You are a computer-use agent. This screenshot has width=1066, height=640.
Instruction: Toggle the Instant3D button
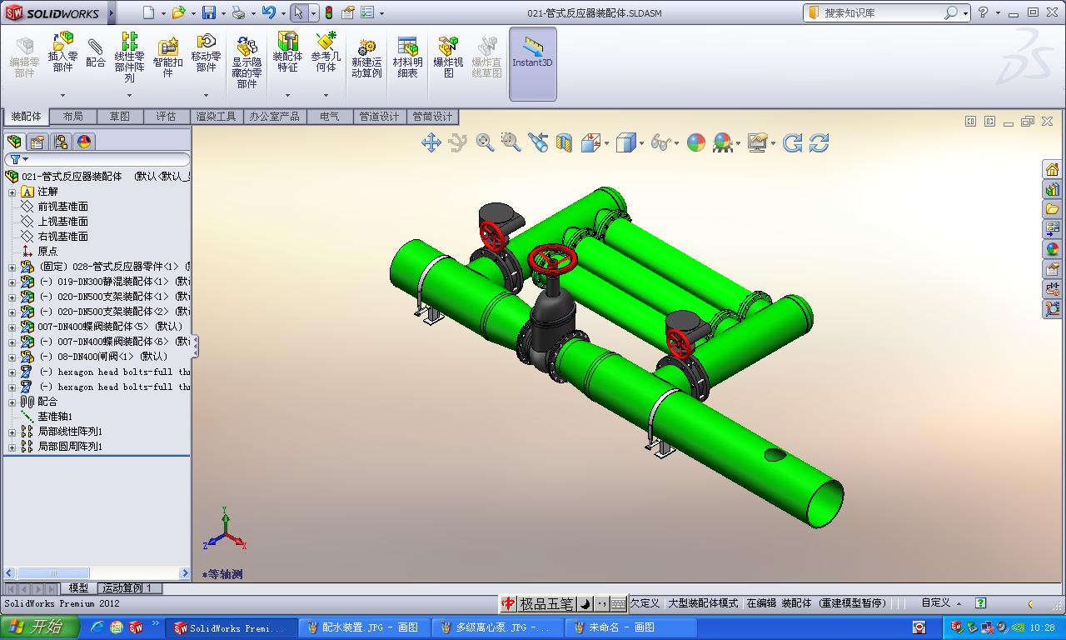(x=532, y=64)
